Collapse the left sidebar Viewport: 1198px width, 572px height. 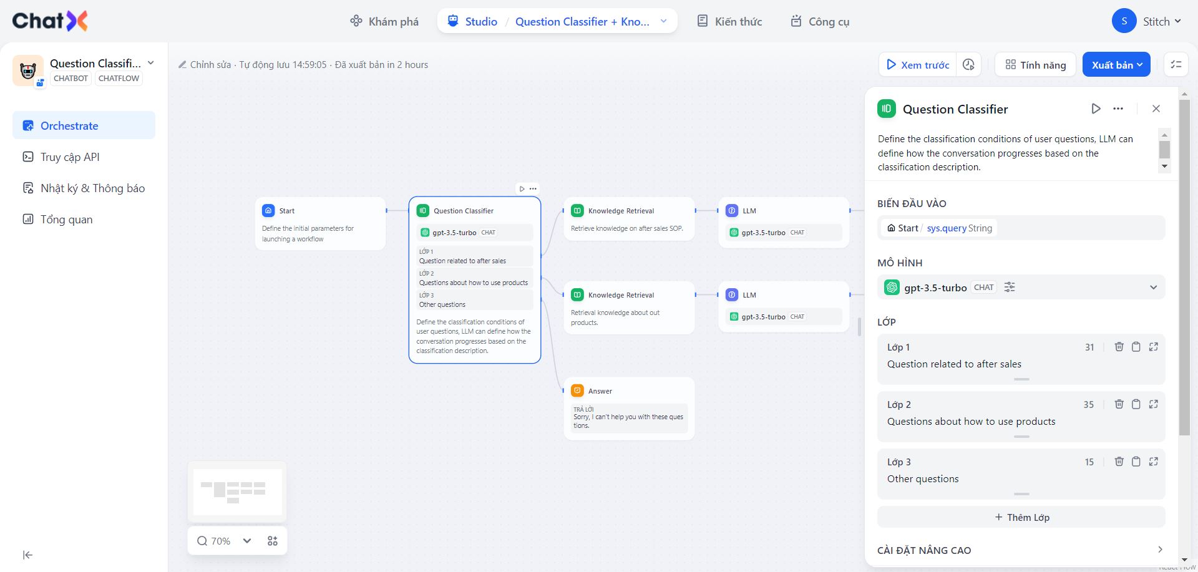(27, 555)
